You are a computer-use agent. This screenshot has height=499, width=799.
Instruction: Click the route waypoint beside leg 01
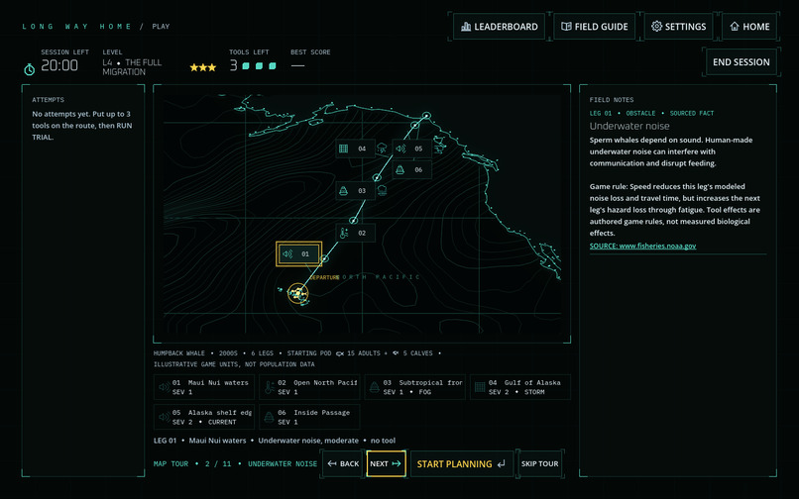tap(324, 258)
